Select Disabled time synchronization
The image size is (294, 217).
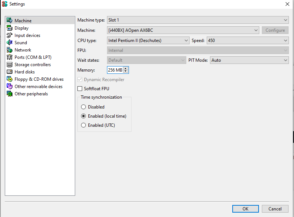tap(83, 107)
